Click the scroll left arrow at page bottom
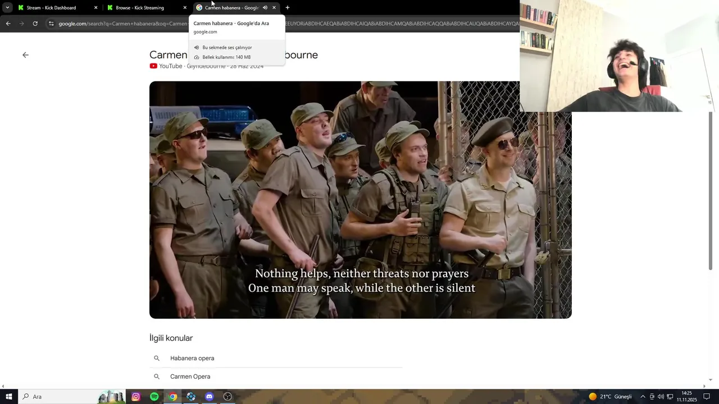The width and height of the screenshot is (719, 404). point(3,387)
